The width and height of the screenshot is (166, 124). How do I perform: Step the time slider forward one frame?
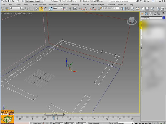pos(64,115)
